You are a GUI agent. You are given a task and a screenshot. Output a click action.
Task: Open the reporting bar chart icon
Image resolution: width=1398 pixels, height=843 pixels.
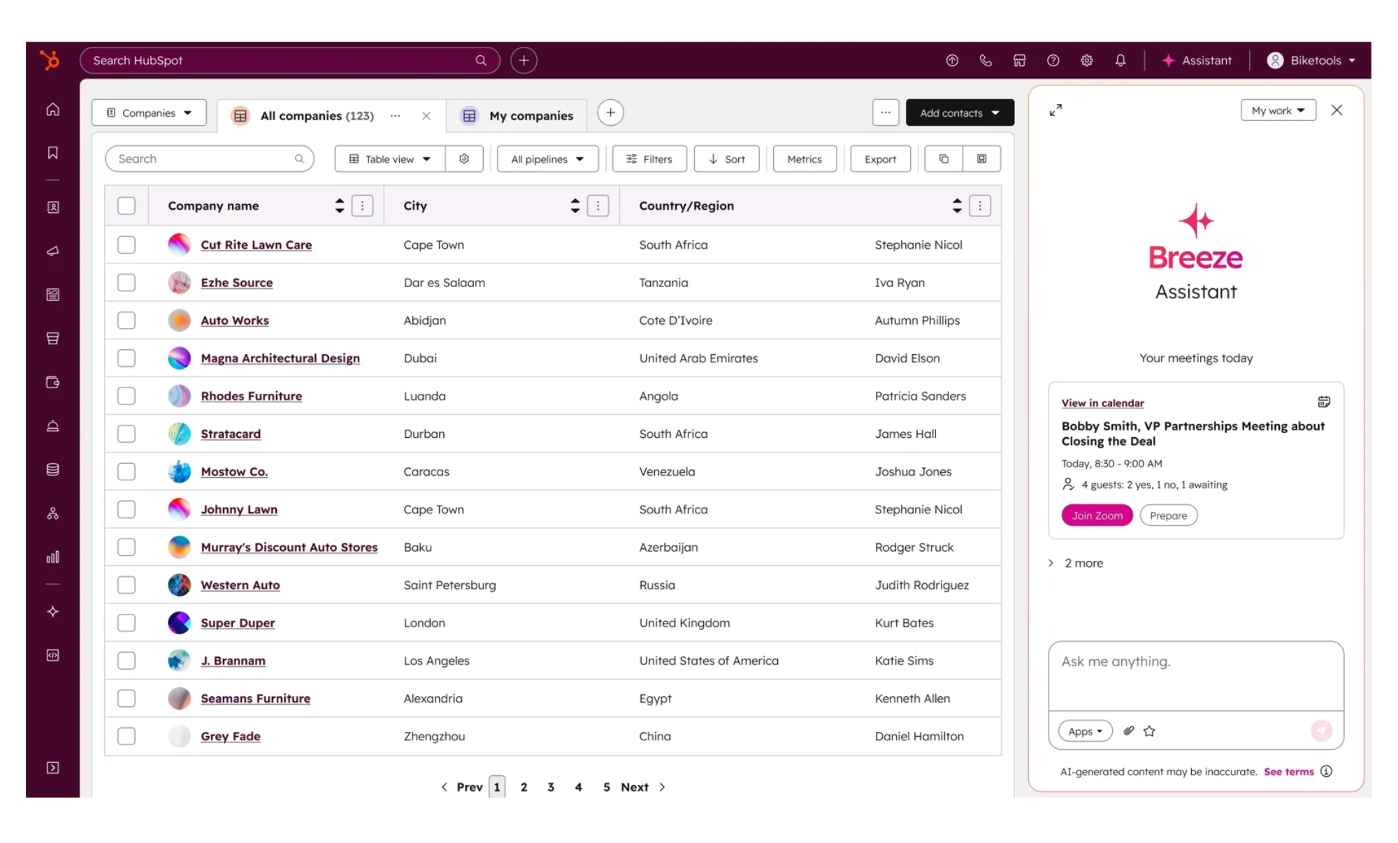[52, 557]
